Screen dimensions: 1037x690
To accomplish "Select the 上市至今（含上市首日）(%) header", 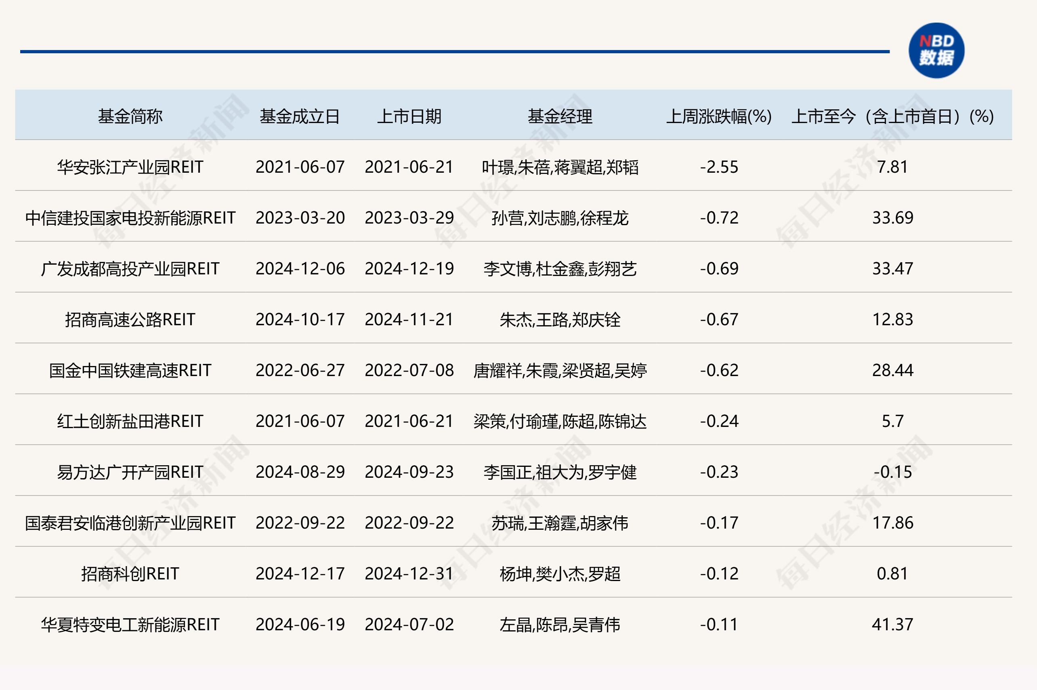I will 892,117.
